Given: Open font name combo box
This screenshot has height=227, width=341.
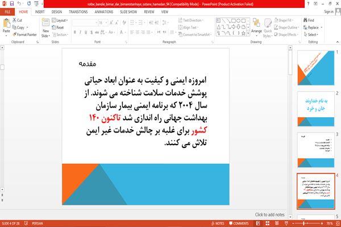Looking at the screenshot, I should click(x=85, y=23).
